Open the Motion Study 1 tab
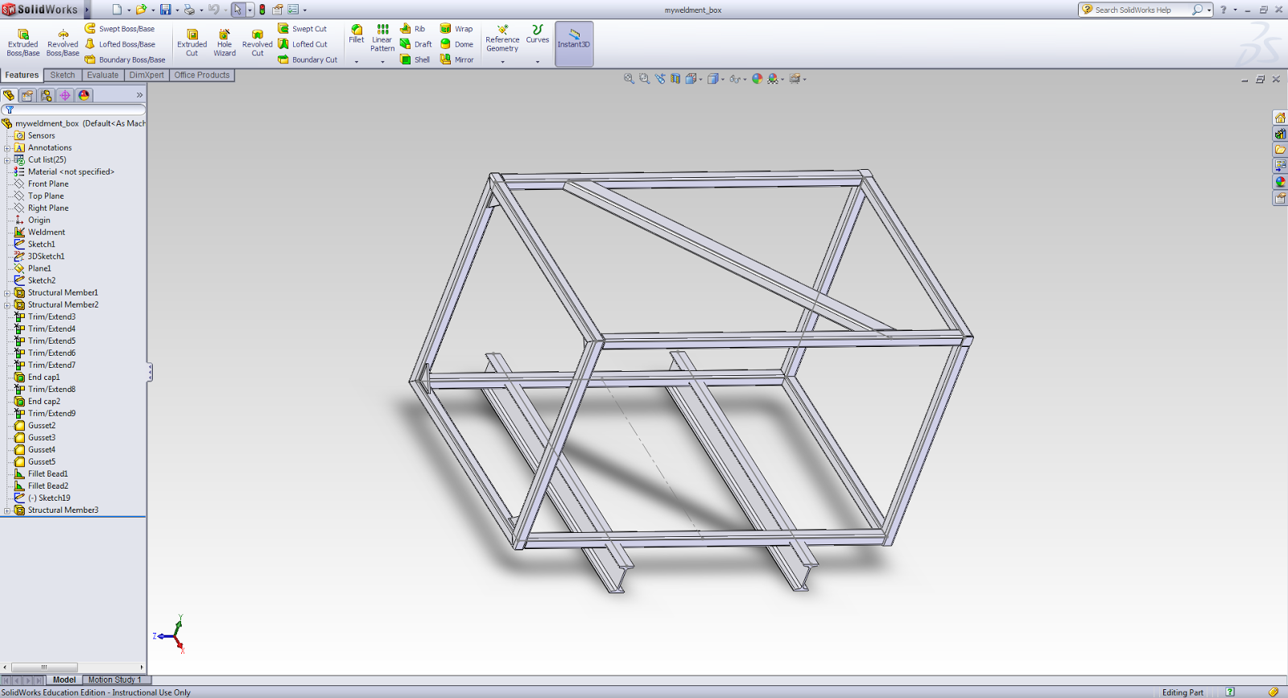 pyautogui.click(x=114, y=680)
